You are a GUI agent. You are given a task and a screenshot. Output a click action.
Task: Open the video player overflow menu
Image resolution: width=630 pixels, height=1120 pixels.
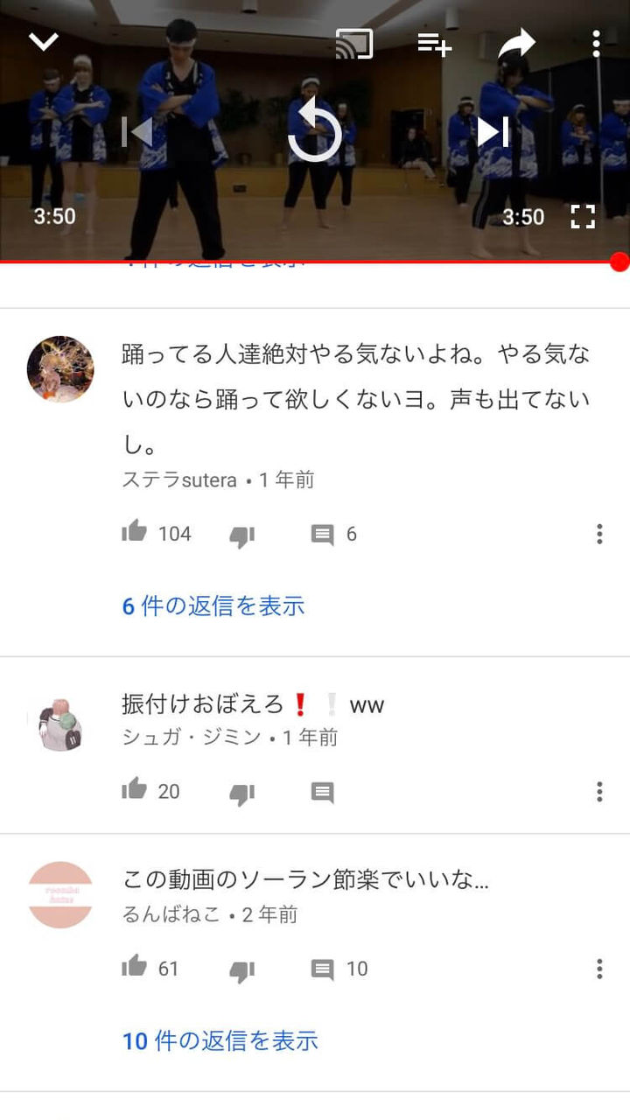pos(596,43)
